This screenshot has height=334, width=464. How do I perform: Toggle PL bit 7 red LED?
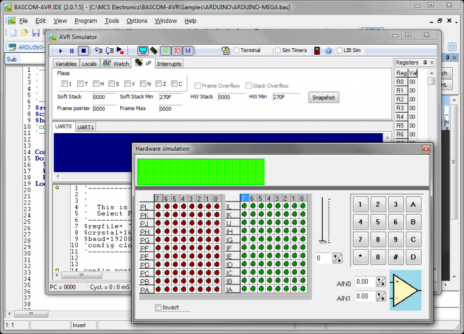pos(158,206)
